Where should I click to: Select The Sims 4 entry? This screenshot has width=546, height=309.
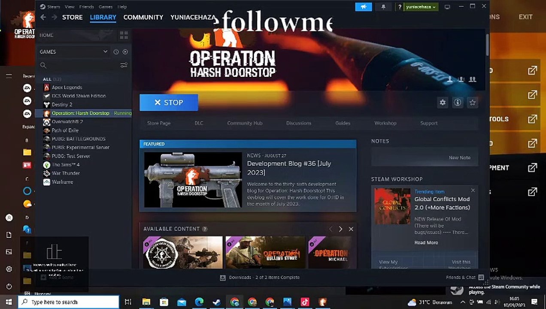tap(66, 164)
